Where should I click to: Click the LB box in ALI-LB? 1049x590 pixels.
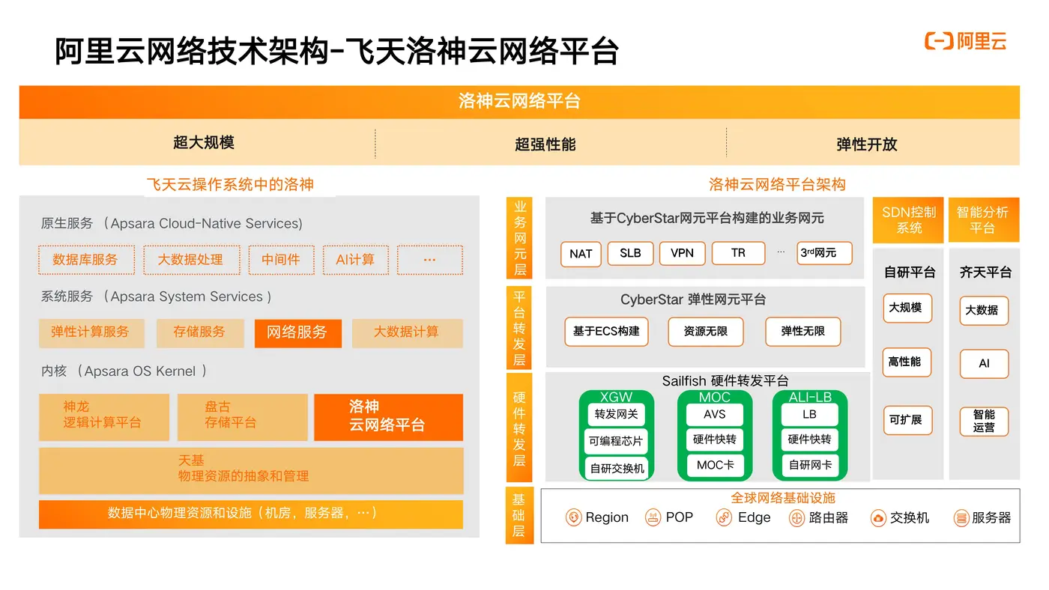810,415
